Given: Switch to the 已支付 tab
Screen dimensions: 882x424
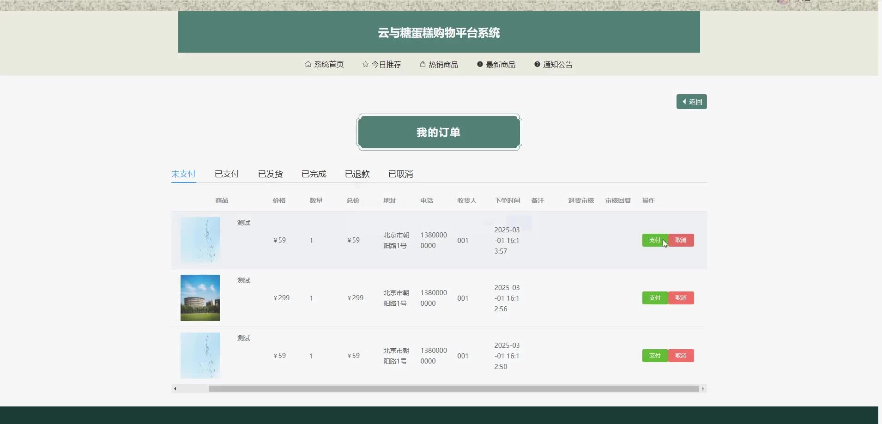Looking at the screenshot, I should 227,174.
